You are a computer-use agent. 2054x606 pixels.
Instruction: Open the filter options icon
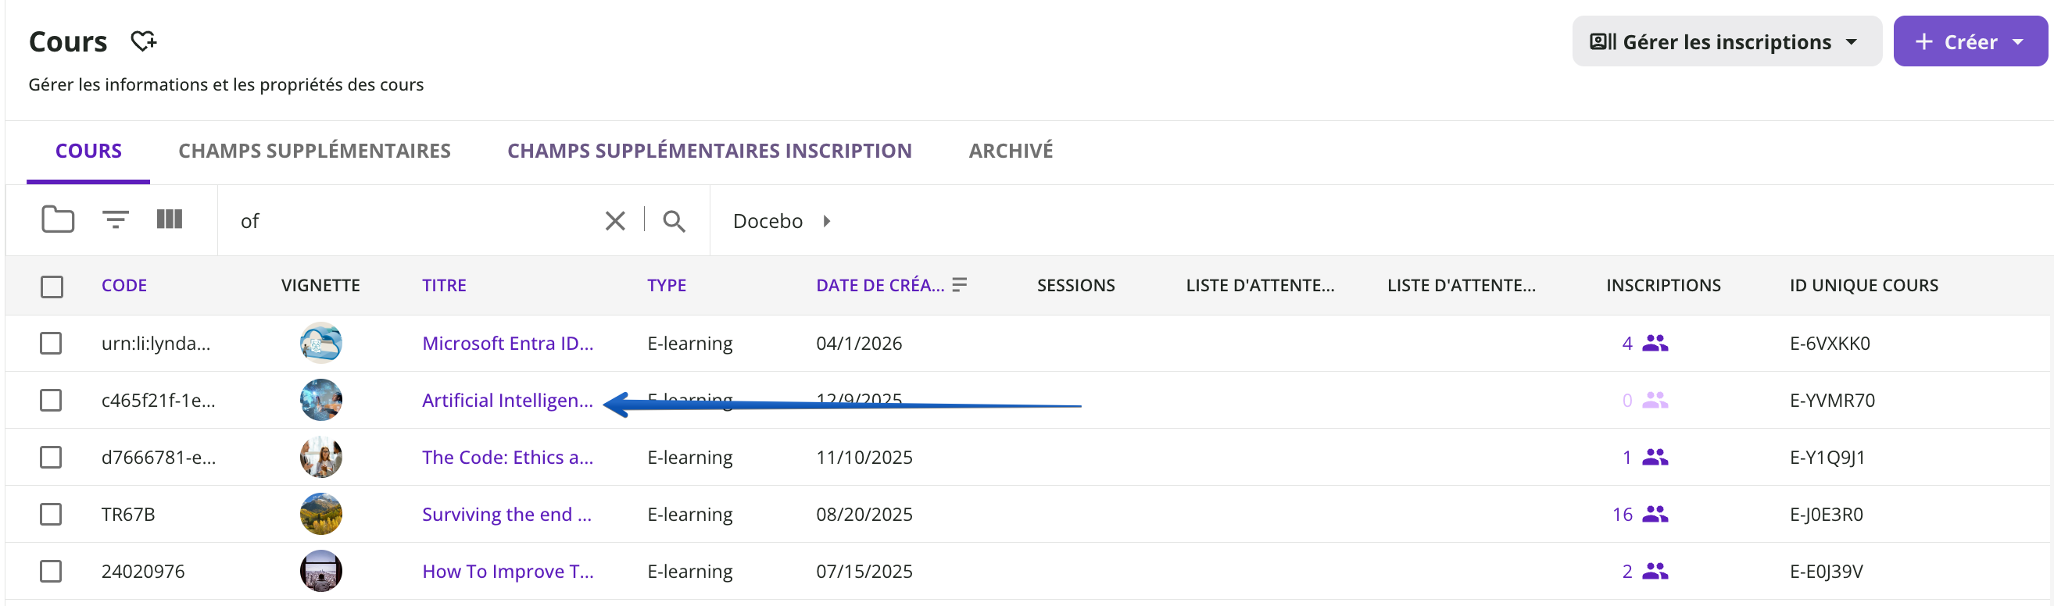pos(116,219)
